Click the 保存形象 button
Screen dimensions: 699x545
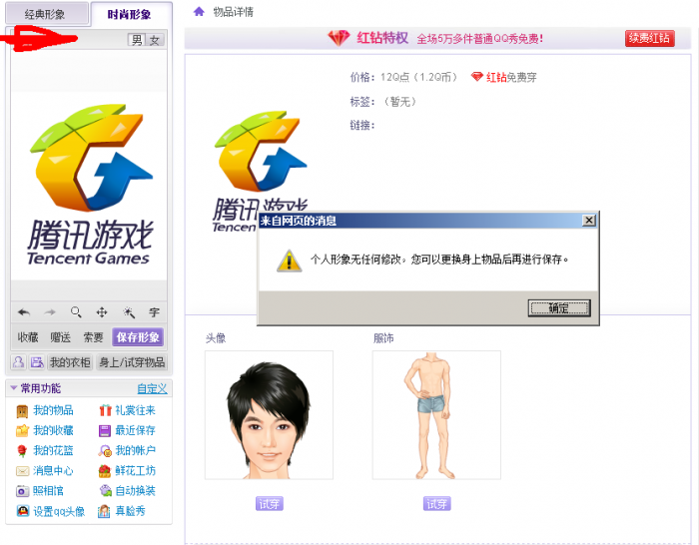[138, 337]
